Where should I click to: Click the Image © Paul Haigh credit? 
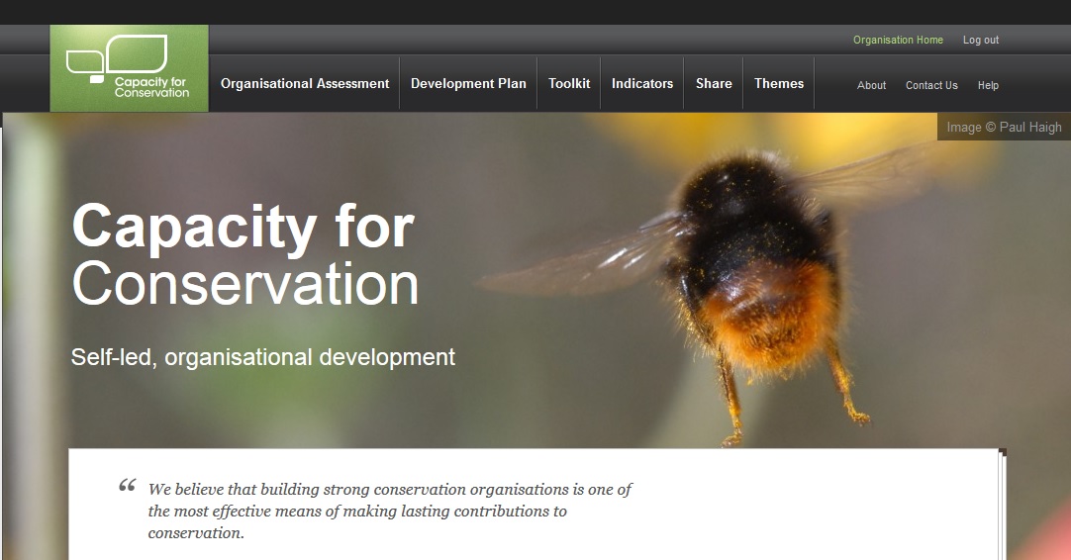1004,127
